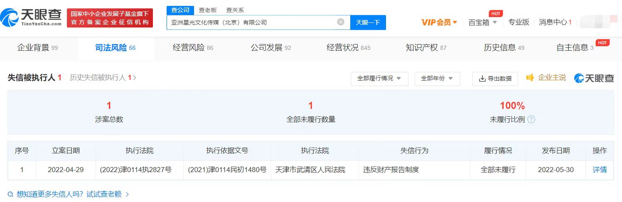Click the 失信行为 column header
Viewport: 622px width, 202px height.
(414, 150)
